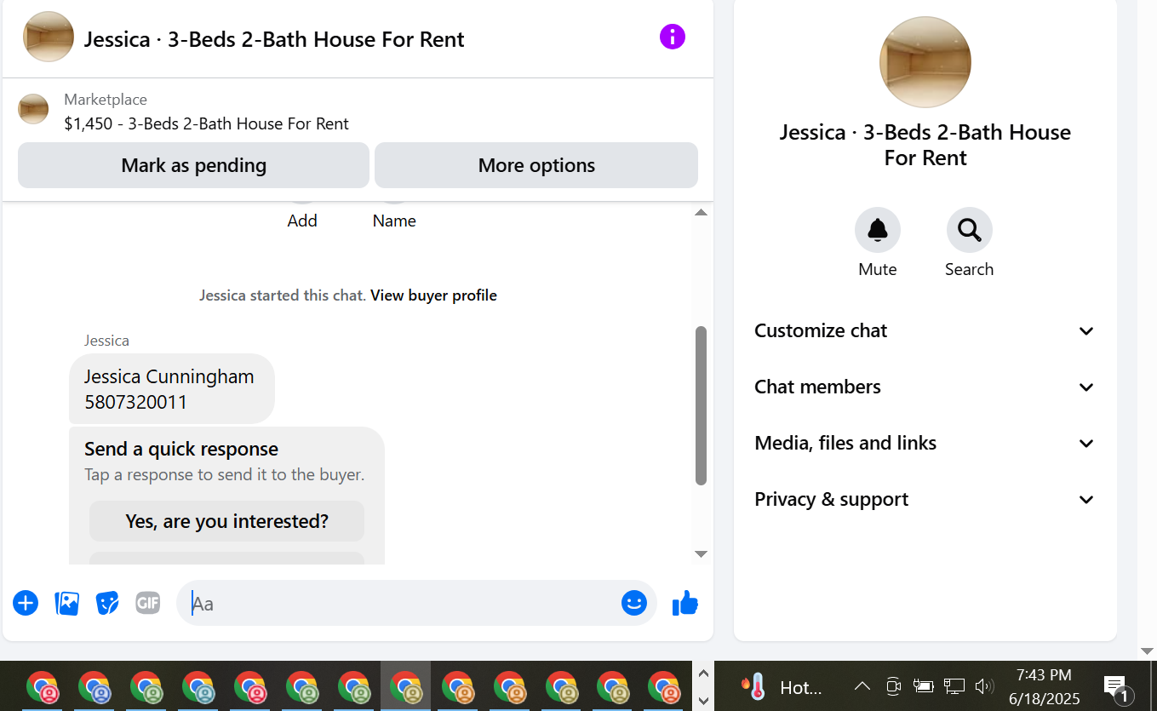Click the "Marketplace" label above the listing price
The image size is (1157, 711).
[x=106, y=100]
